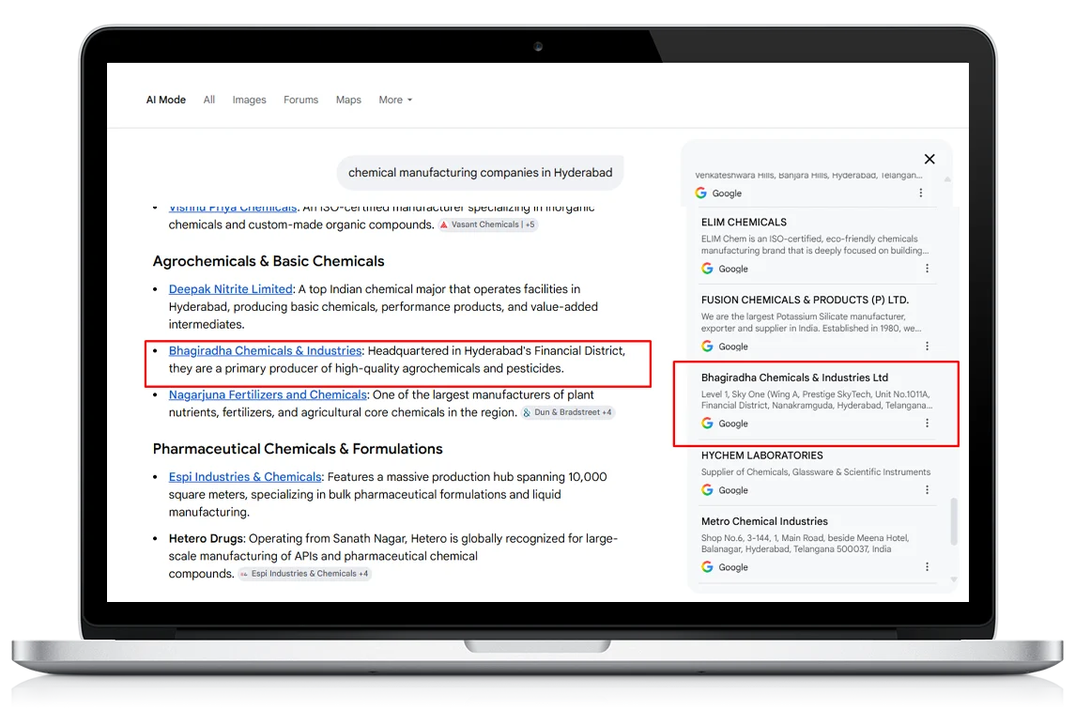This screenshot has width=1075, height=710.
Task: Click Supplier of Chemicals, Glassware description
Action: tap(815, 472)
